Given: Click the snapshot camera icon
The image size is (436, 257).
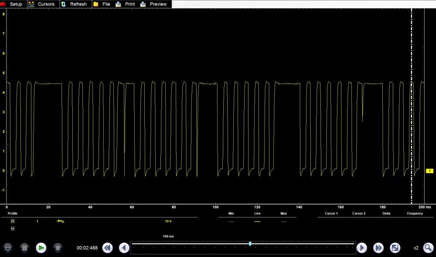Looking at the screenshot, I should tap(8, 248).
